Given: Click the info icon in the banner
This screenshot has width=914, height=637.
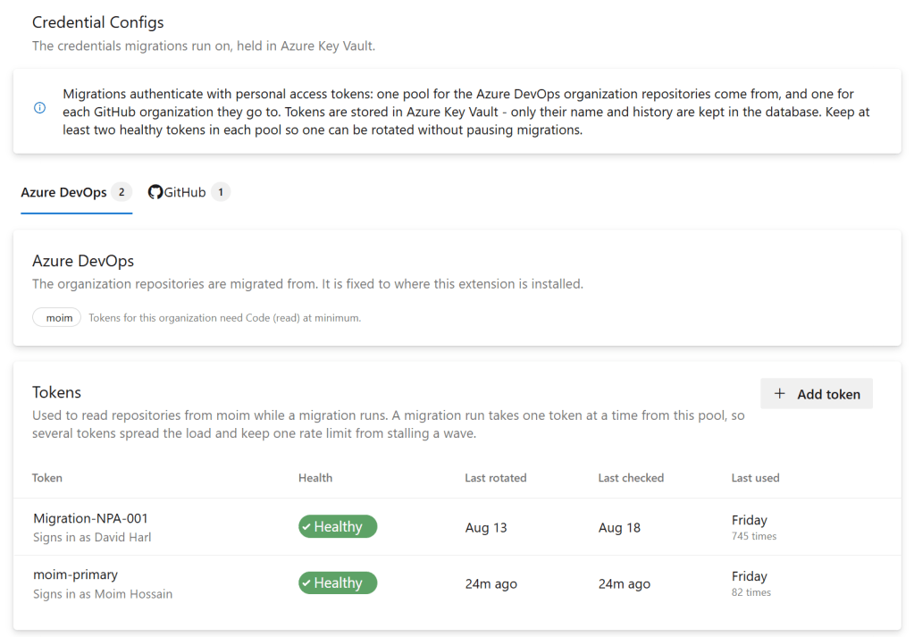Looking at the screenshot, I should coord(39,108).
